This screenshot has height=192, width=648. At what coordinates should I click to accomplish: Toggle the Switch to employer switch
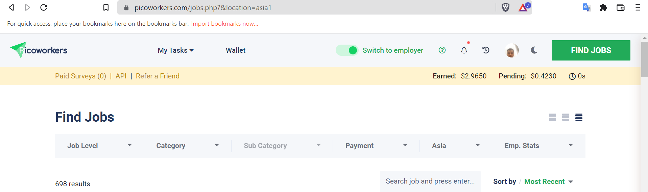click(347, 50)
